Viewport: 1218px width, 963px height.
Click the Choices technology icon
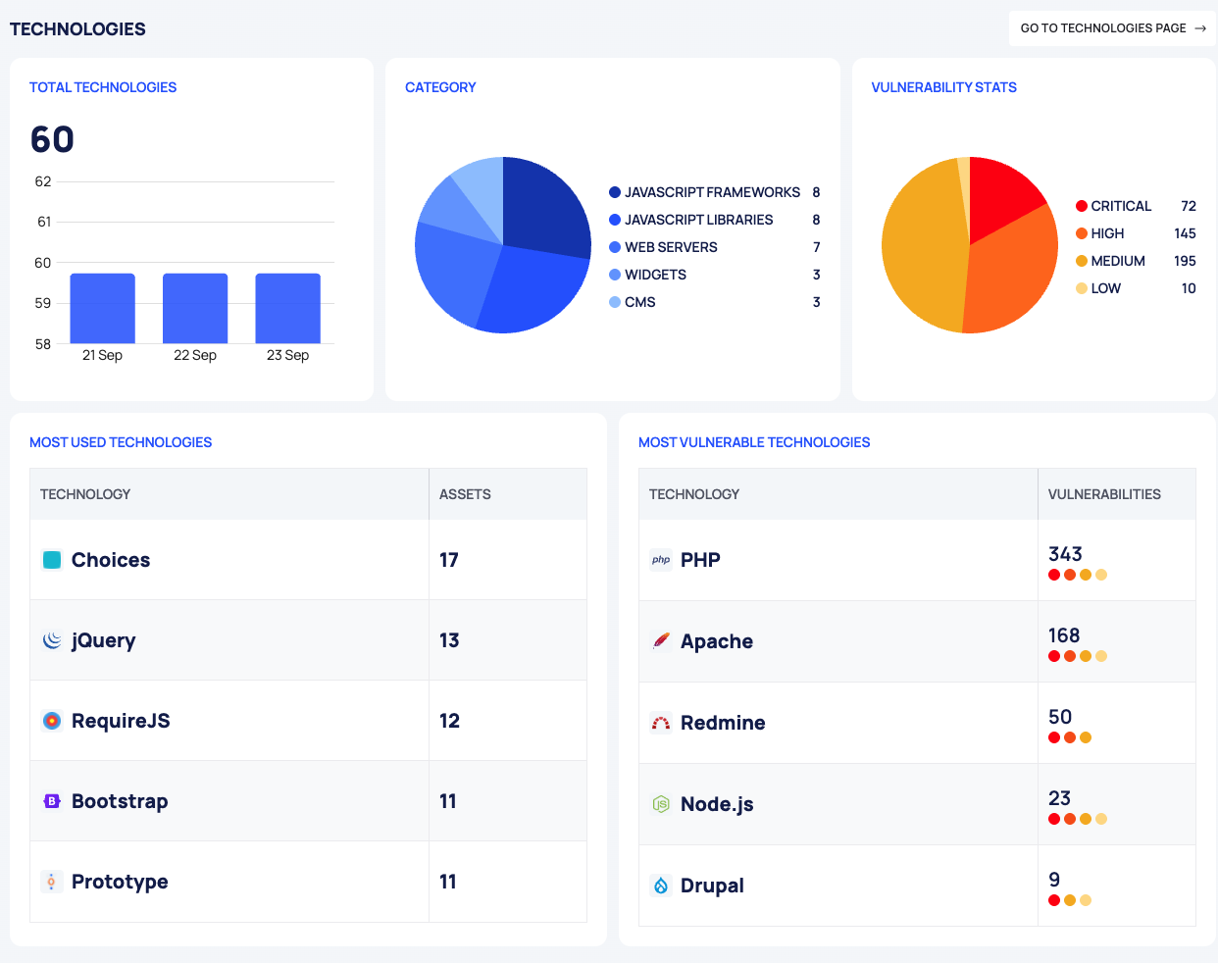52,560
